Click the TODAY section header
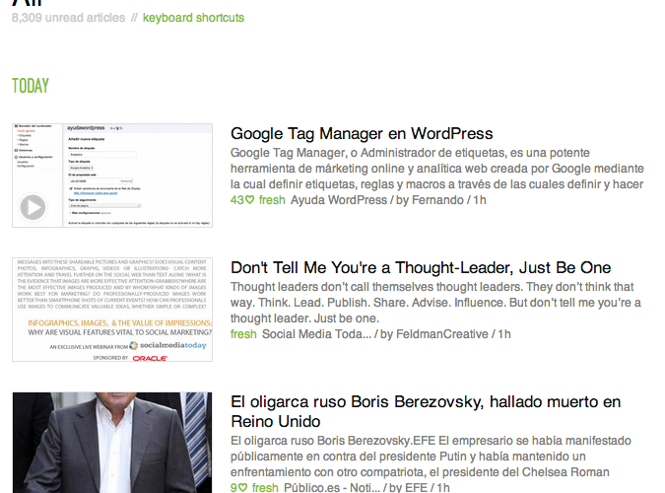665x493 pixels. 31,86
